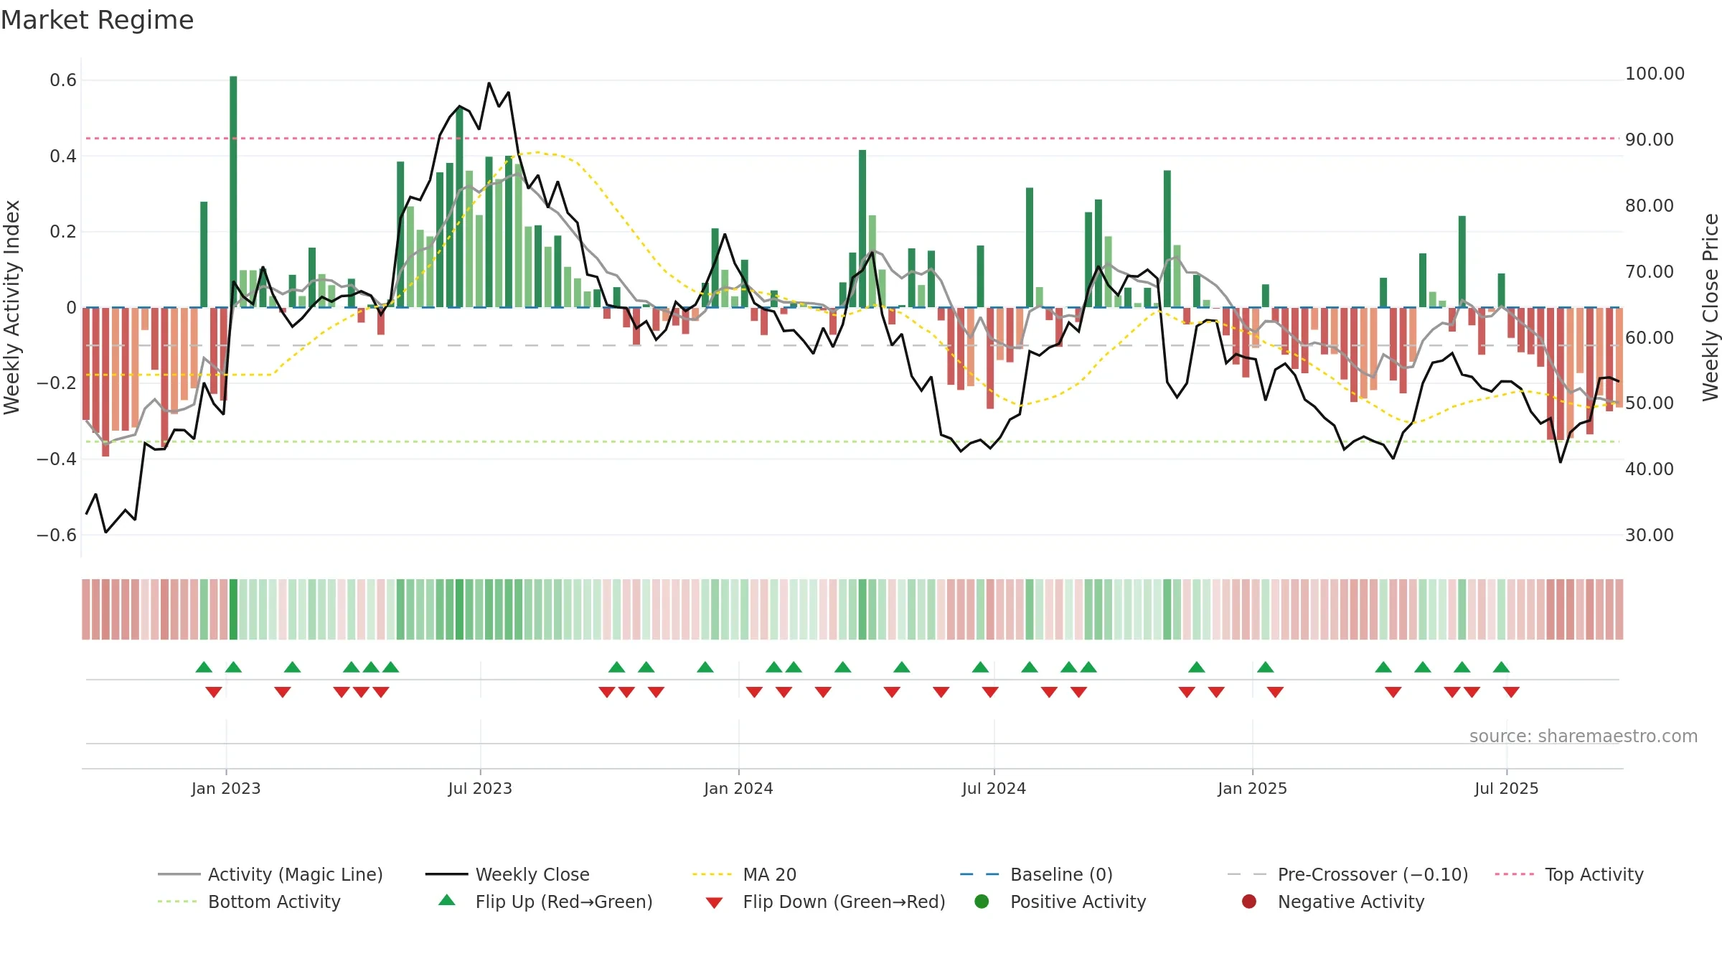The width and height of the screenshot is (1722, 969).
Task: Click the Flip Down (Green→Red) legend label
Action: tap(844, 902)
